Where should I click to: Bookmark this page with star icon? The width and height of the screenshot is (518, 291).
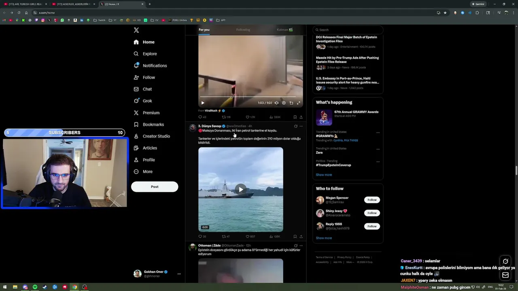(445, 13)
